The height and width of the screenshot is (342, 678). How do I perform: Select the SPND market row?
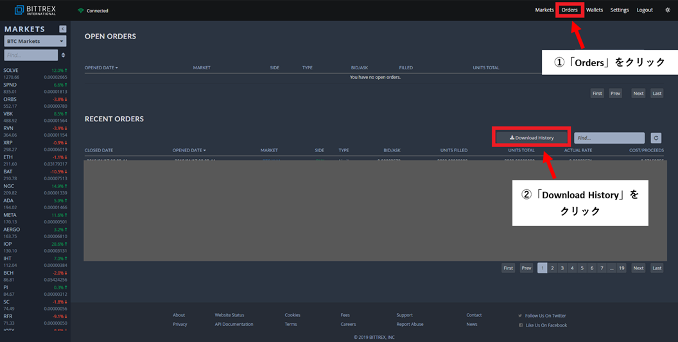pyautogui.click(x=35, y=88)
